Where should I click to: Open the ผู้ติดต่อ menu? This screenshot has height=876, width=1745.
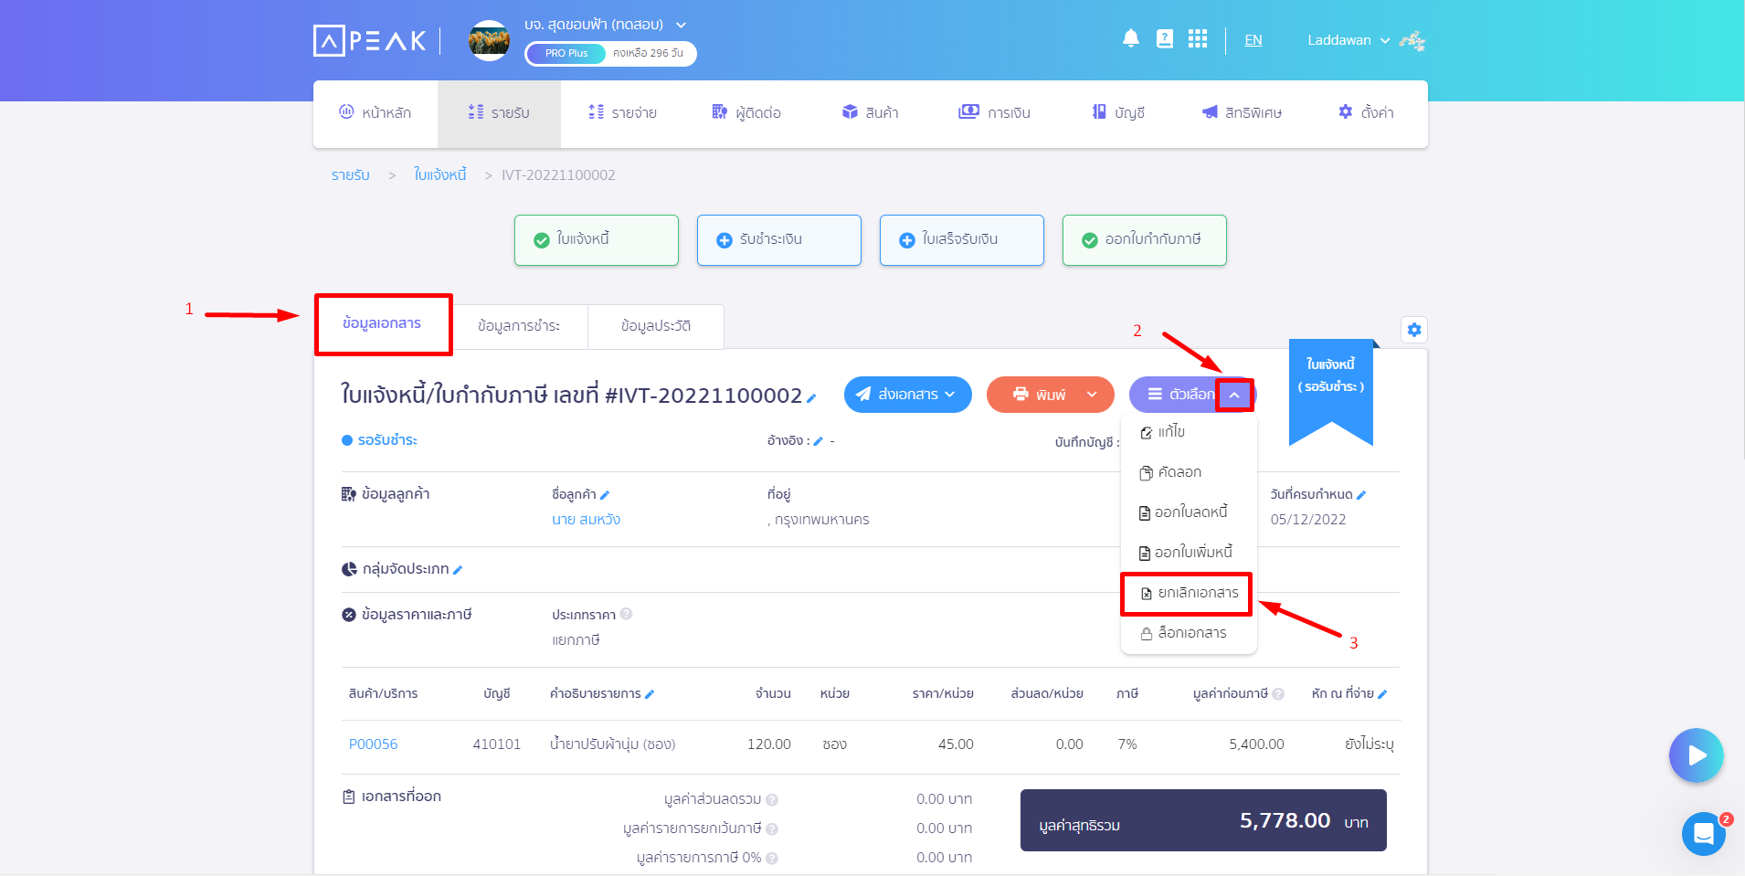click(x=746, y=112)
